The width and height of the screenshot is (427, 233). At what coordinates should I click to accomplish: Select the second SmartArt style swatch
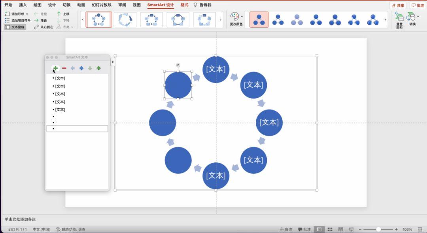tap(278, 20)
